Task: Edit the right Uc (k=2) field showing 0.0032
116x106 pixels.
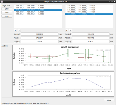Action: [91, 42]
